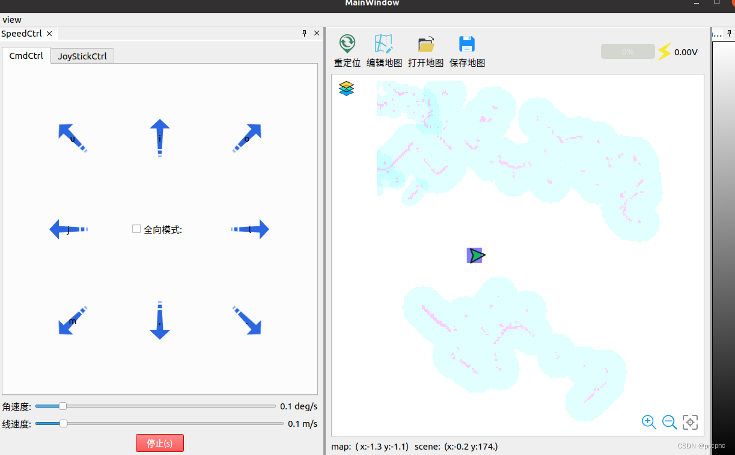Enable the 全向模式 checkbox
The width and height of the screenshot is (735, 455).
click(x=136, y=229)
